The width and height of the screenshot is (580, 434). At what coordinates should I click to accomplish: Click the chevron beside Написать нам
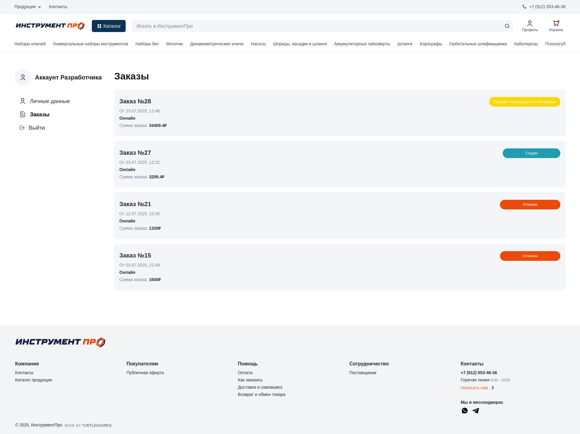(x=492, y=388)
